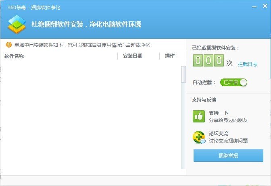This screenshot has height=186, width=271.
Task: Turn off the 自动拦截 已开启 switch
Action: pos(233,82)
